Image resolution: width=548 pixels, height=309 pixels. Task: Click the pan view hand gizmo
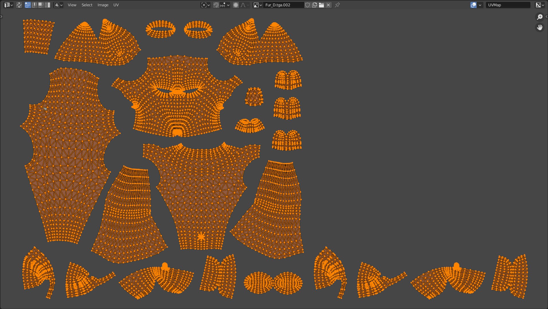tap(540, 27)
